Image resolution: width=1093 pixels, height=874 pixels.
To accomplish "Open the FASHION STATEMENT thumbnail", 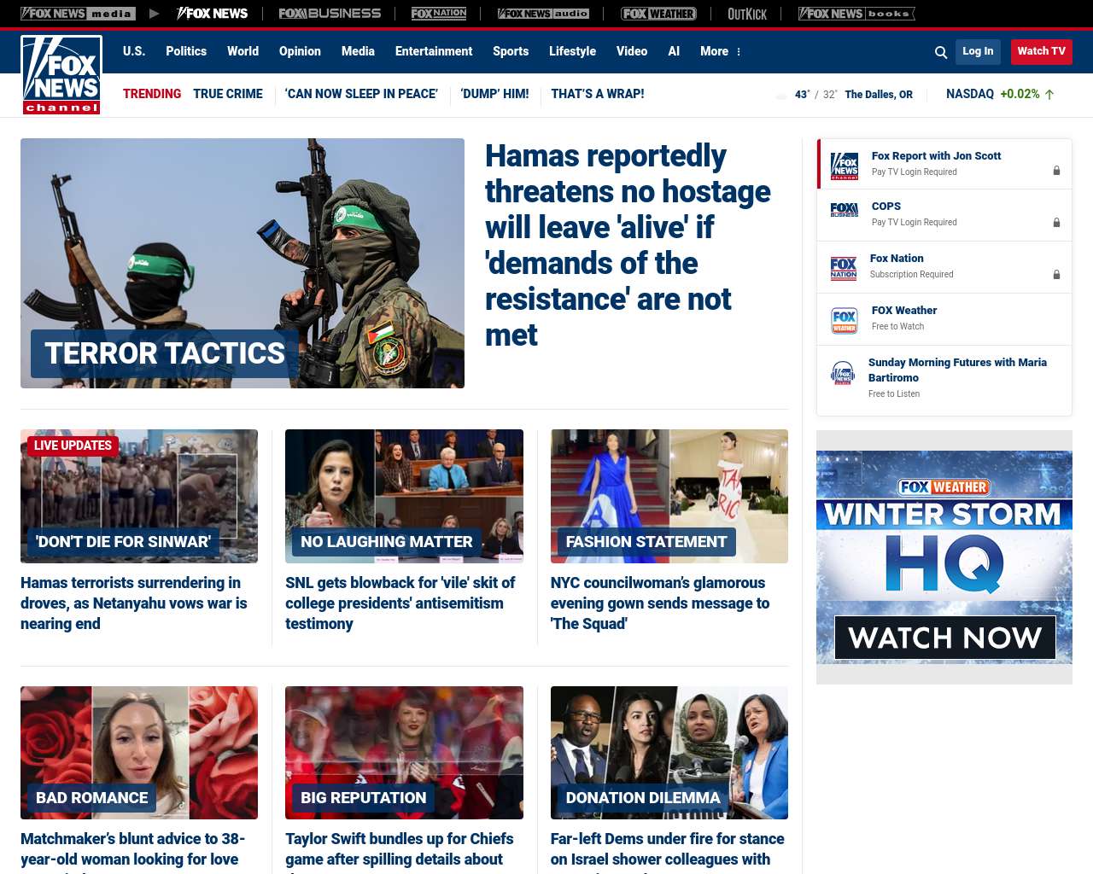I will [669, 496].
